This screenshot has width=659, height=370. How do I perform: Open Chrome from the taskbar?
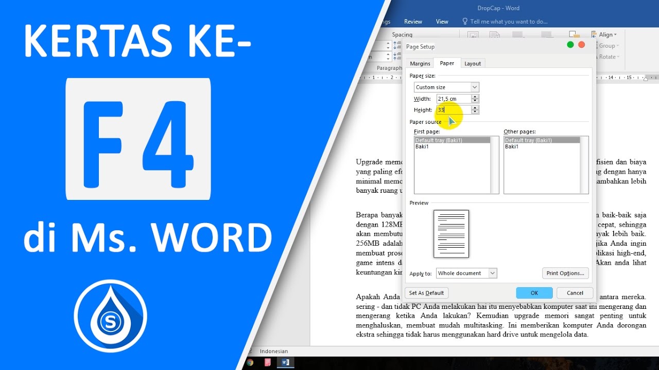coord(250,363)
